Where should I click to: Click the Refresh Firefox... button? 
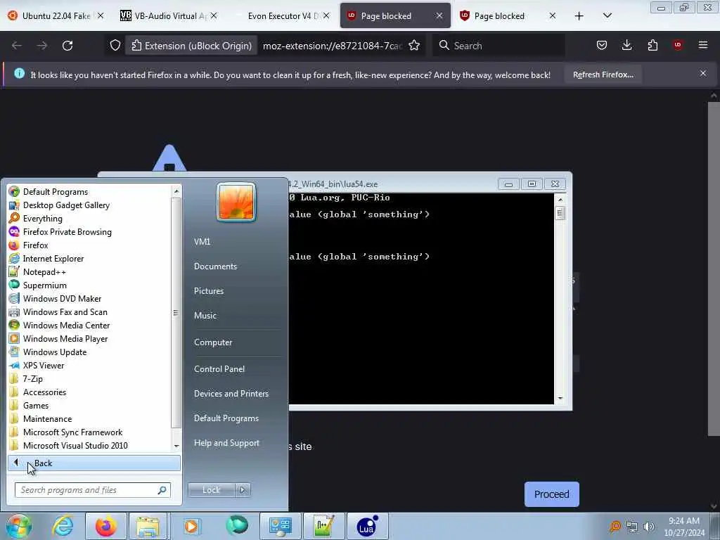(603, 75)
